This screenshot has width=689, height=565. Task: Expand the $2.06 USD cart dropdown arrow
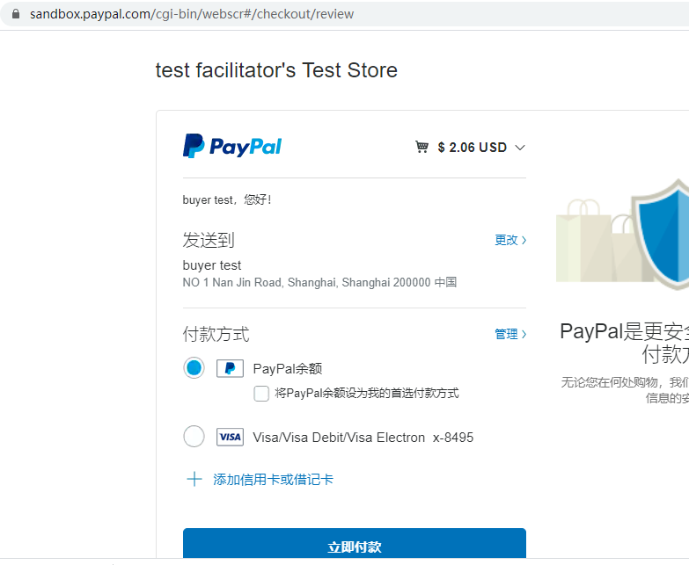pyautogui.click(x=520, y=148)
